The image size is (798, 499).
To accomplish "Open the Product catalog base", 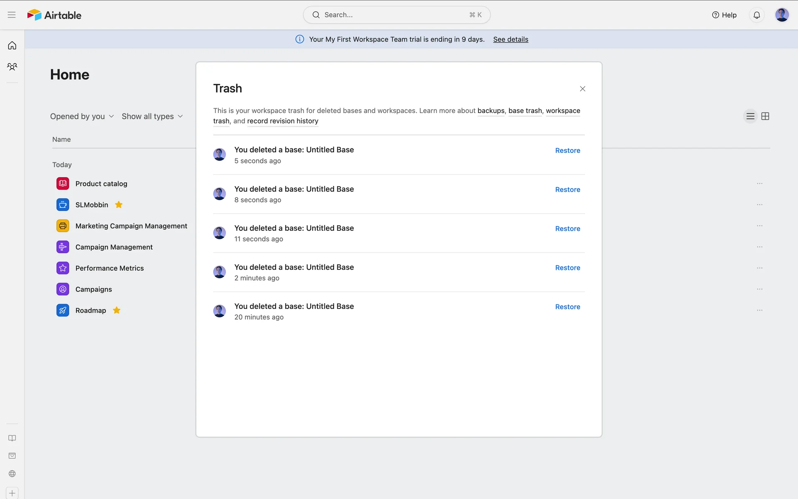I will coord(101,184).
